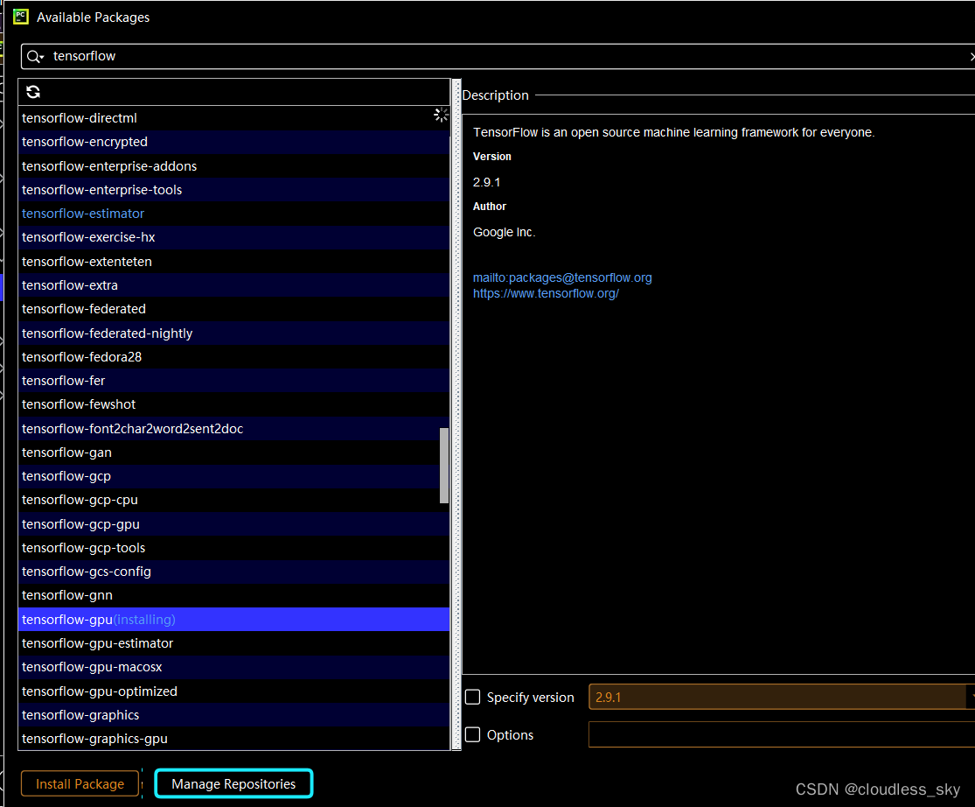Enable the Specify version checkbox
The image size is (975, 807).
click(472, 697)
